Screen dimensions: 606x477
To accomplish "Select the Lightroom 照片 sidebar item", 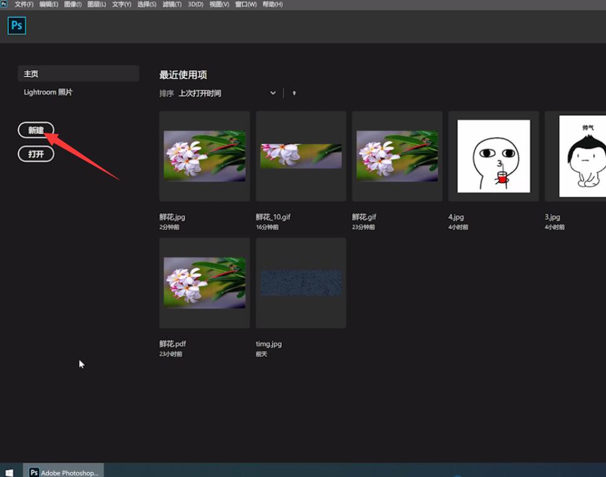I will pyautogui.click(x=48, y=92).
